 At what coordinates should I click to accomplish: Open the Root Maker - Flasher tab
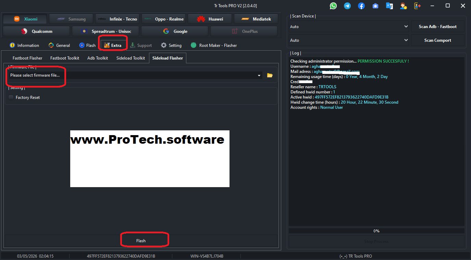214,45
